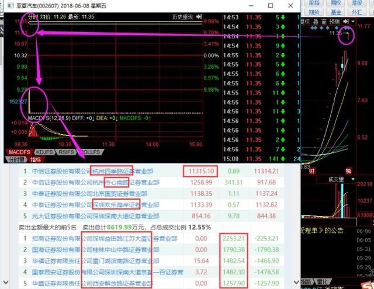This screenshot has height=289, width=374.
Task: Click the 15:00 trade row with volume 141
Action: [x=261, y=159]
